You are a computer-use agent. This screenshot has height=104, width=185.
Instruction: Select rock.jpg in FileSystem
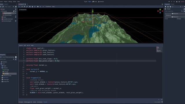6,72
